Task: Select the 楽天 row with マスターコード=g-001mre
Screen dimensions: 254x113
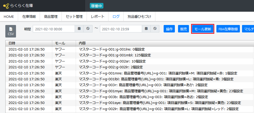Action: tap(130, 73)
